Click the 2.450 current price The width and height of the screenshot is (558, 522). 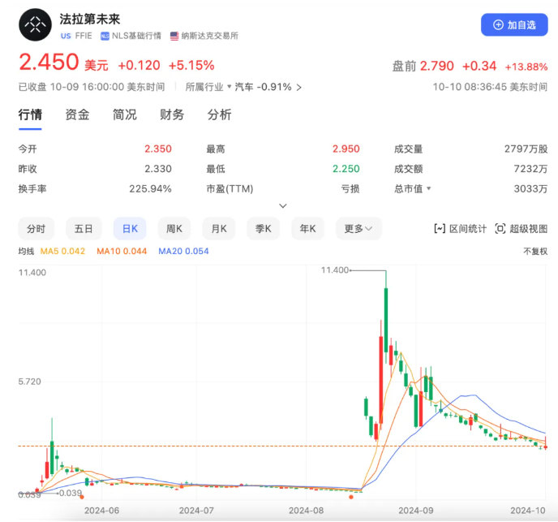[x=49, y=62]
